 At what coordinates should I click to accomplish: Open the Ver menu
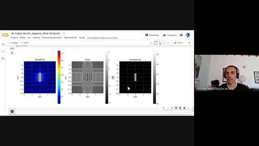tap(29, 38)
